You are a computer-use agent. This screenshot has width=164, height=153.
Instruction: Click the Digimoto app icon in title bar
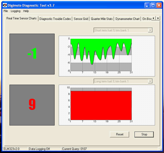(x=5, y=5)
